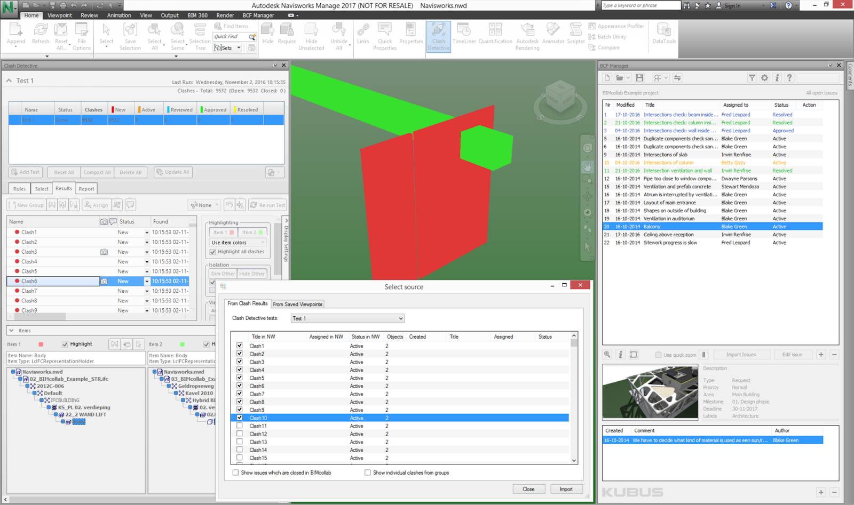
Task: Open BCF Manager settings gear
Action: [x=764, y=78]
